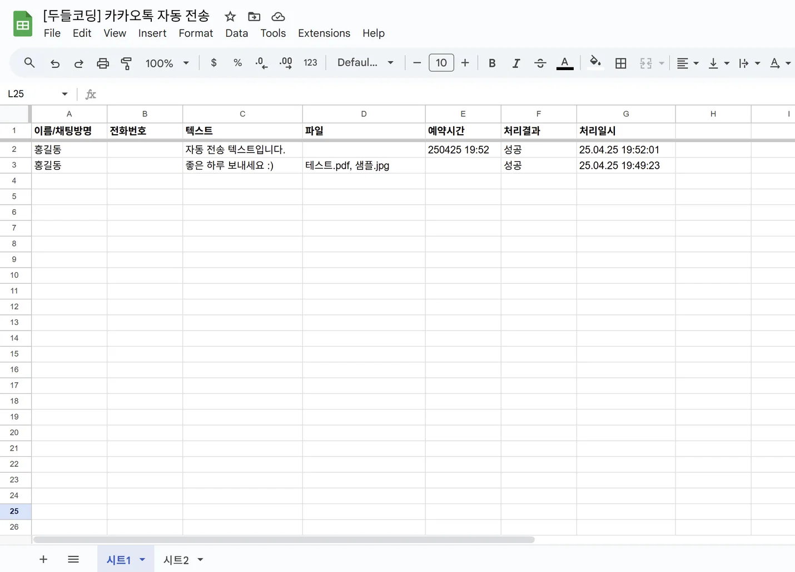Screen dimensions: 795x572
Task: Click the move to folder icon
Action: (254, 17)
